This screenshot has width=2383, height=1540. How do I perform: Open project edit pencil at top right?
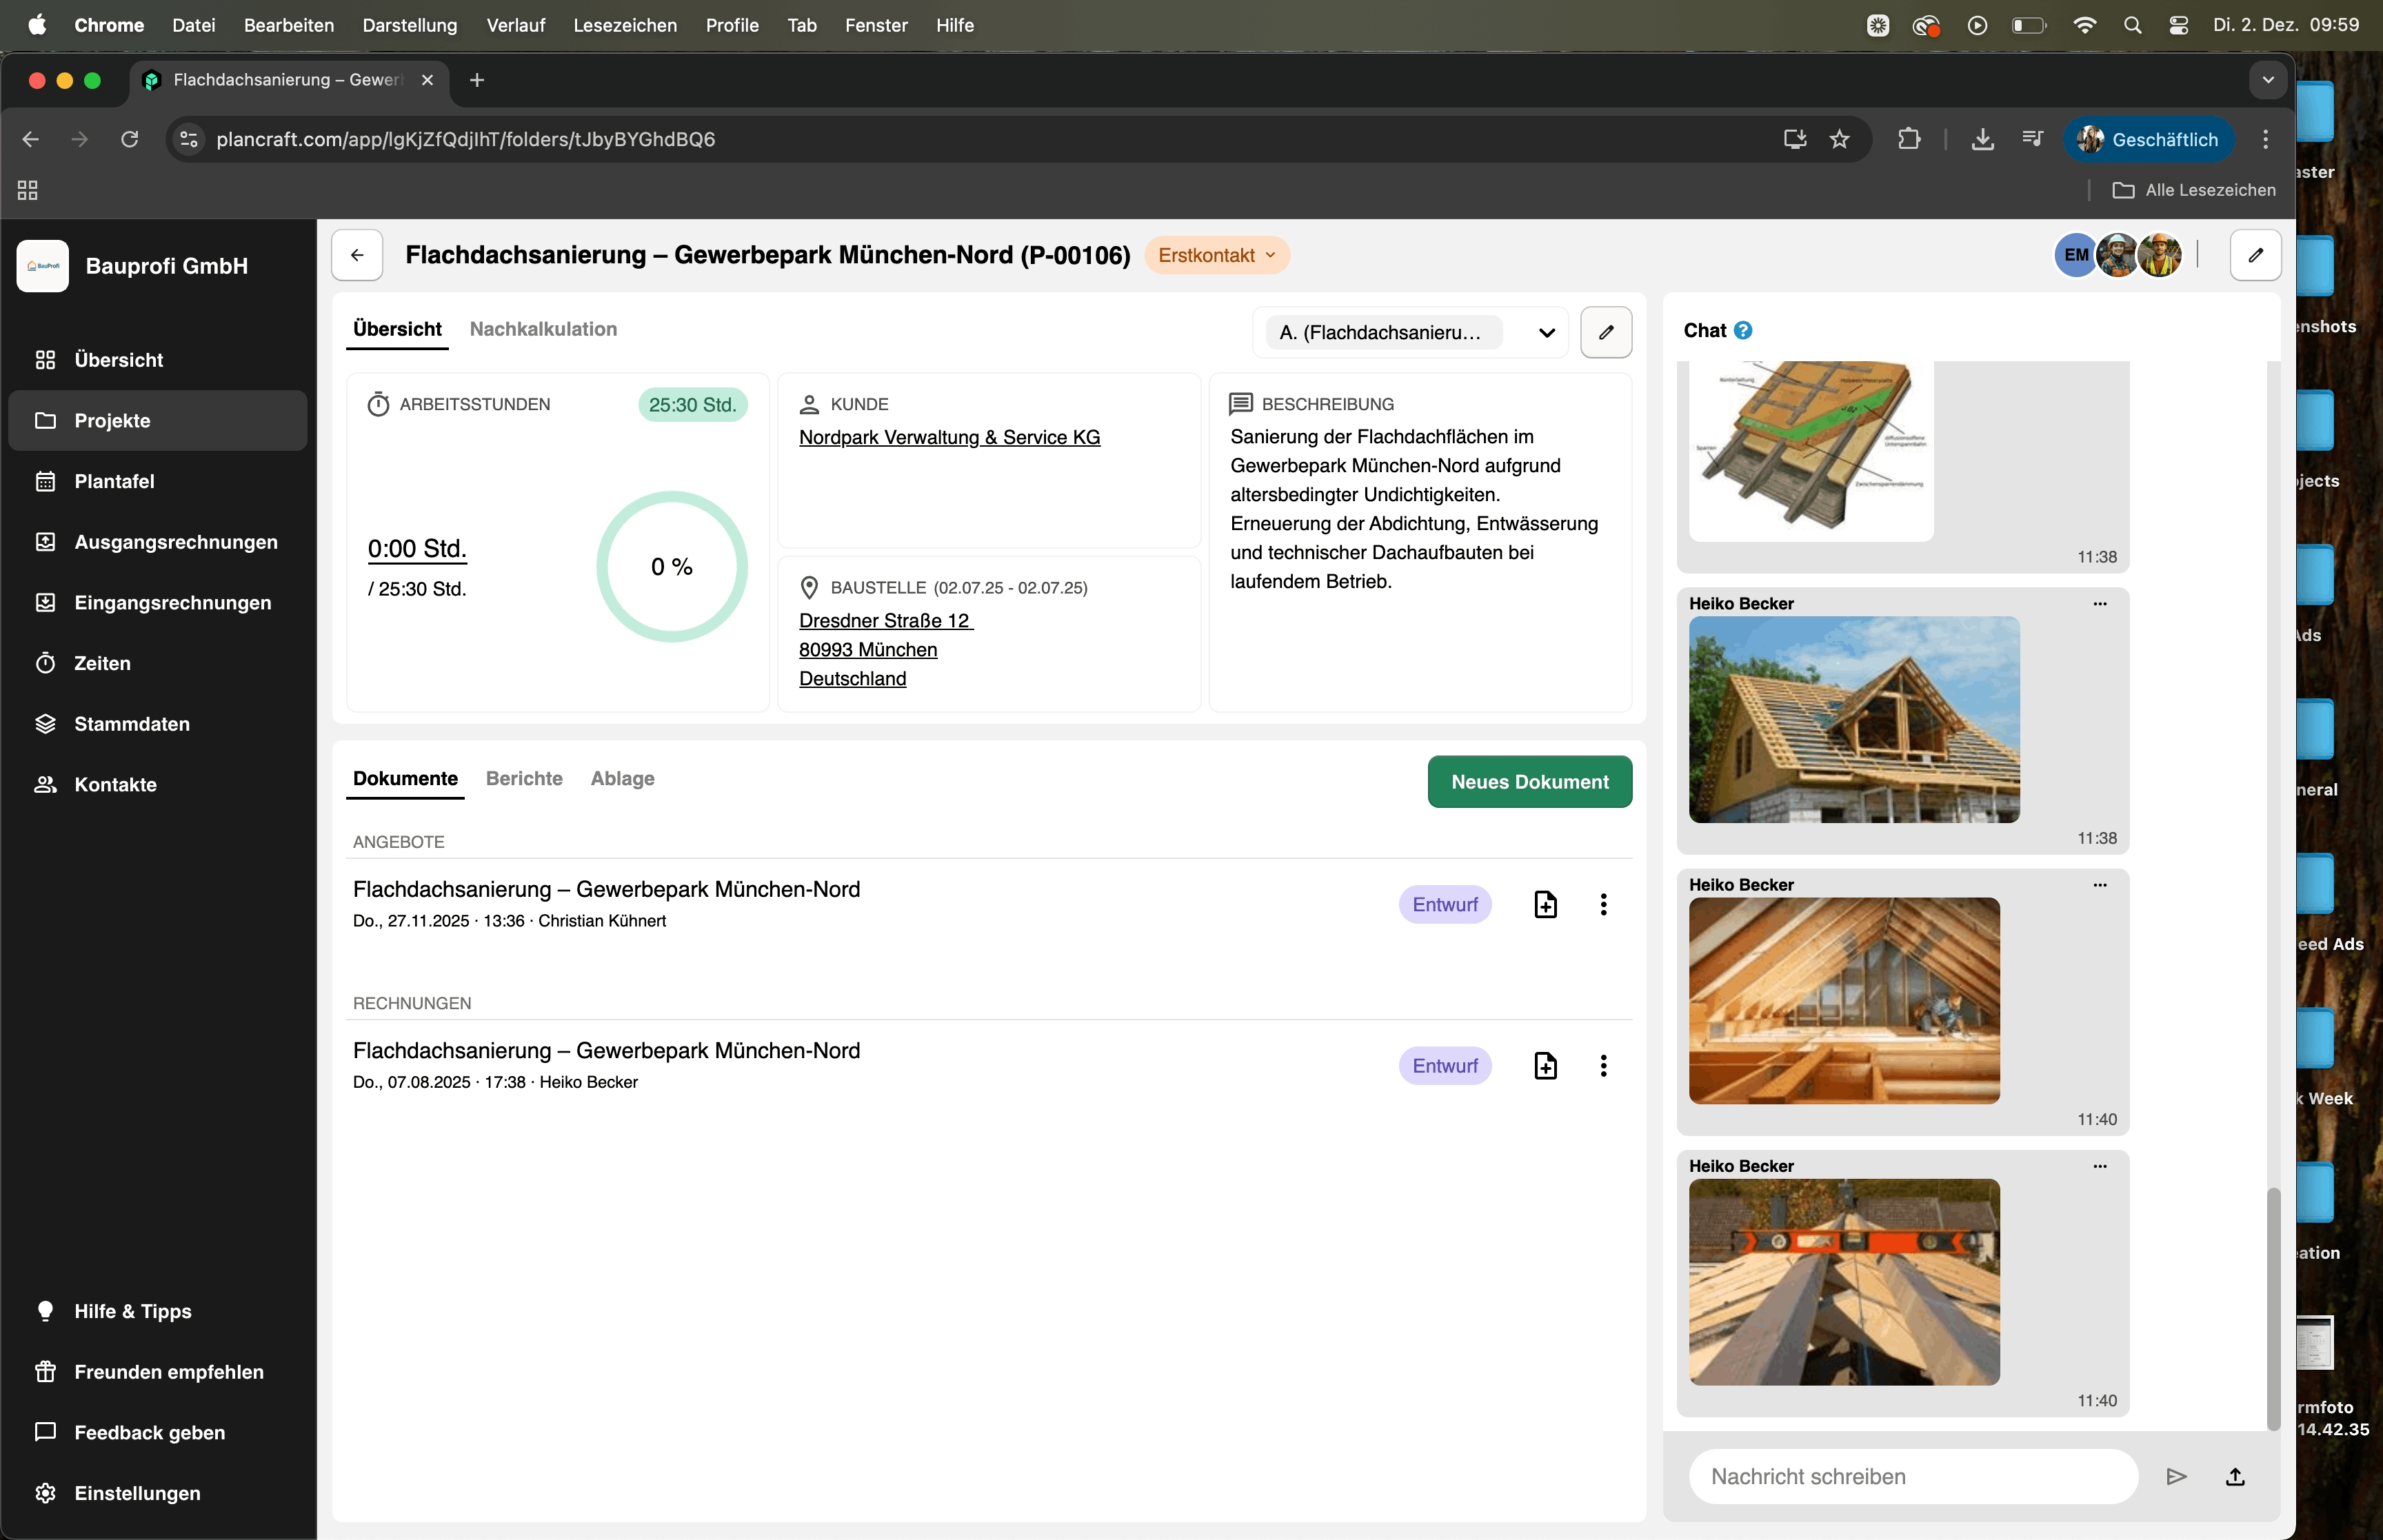(x=2255, y=255)
